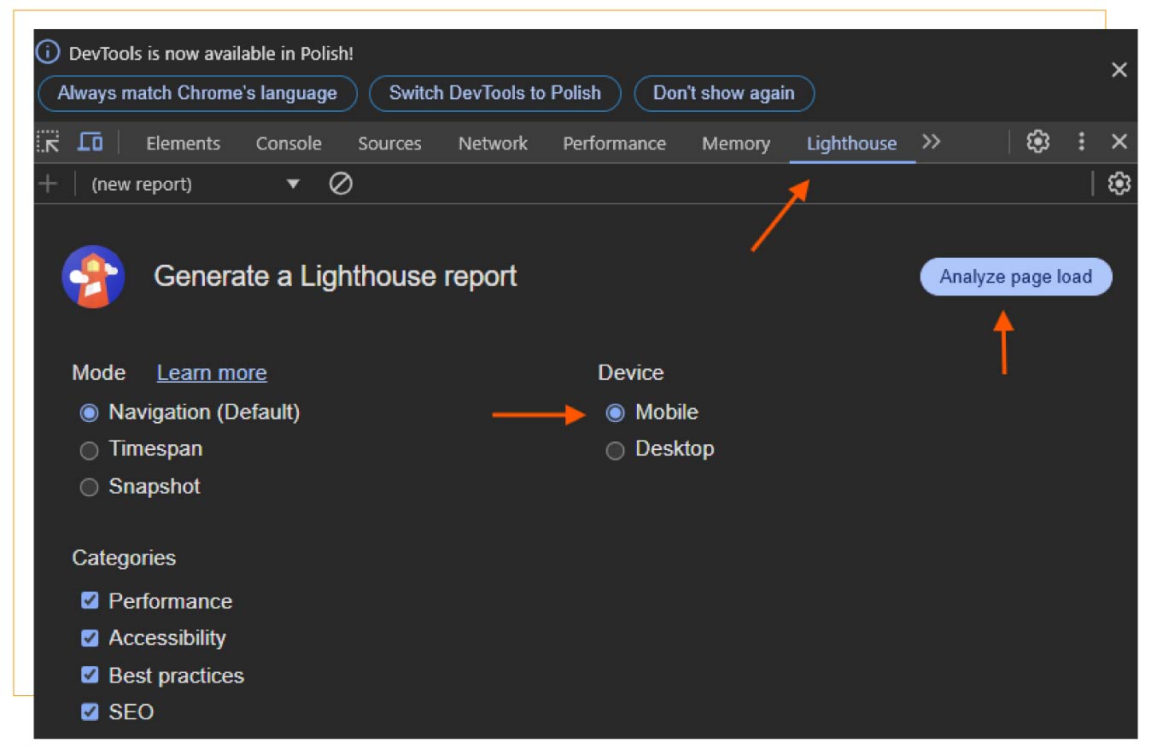Click the plus icon for new report
Image resolution: width=1157 pixels, height=755 pixels.
(49, 184)
